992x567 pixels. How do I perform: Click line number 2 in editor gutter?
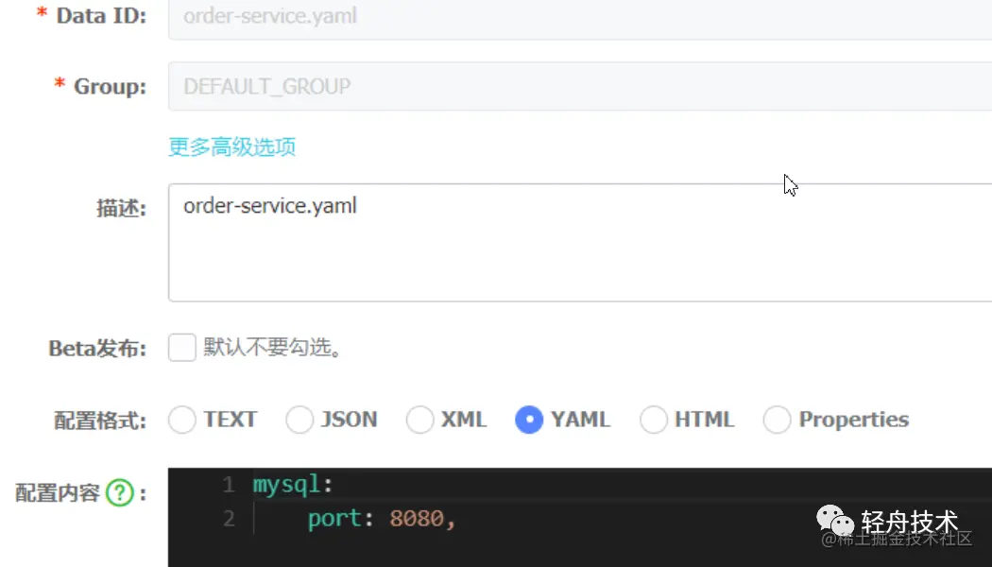click(229, 519)
